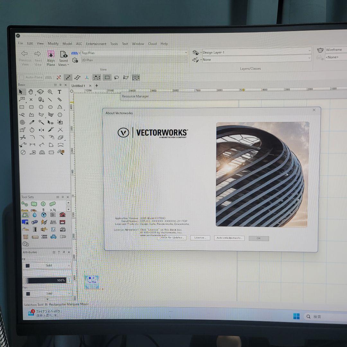Open the Entertainment menu

coord(96,44)
